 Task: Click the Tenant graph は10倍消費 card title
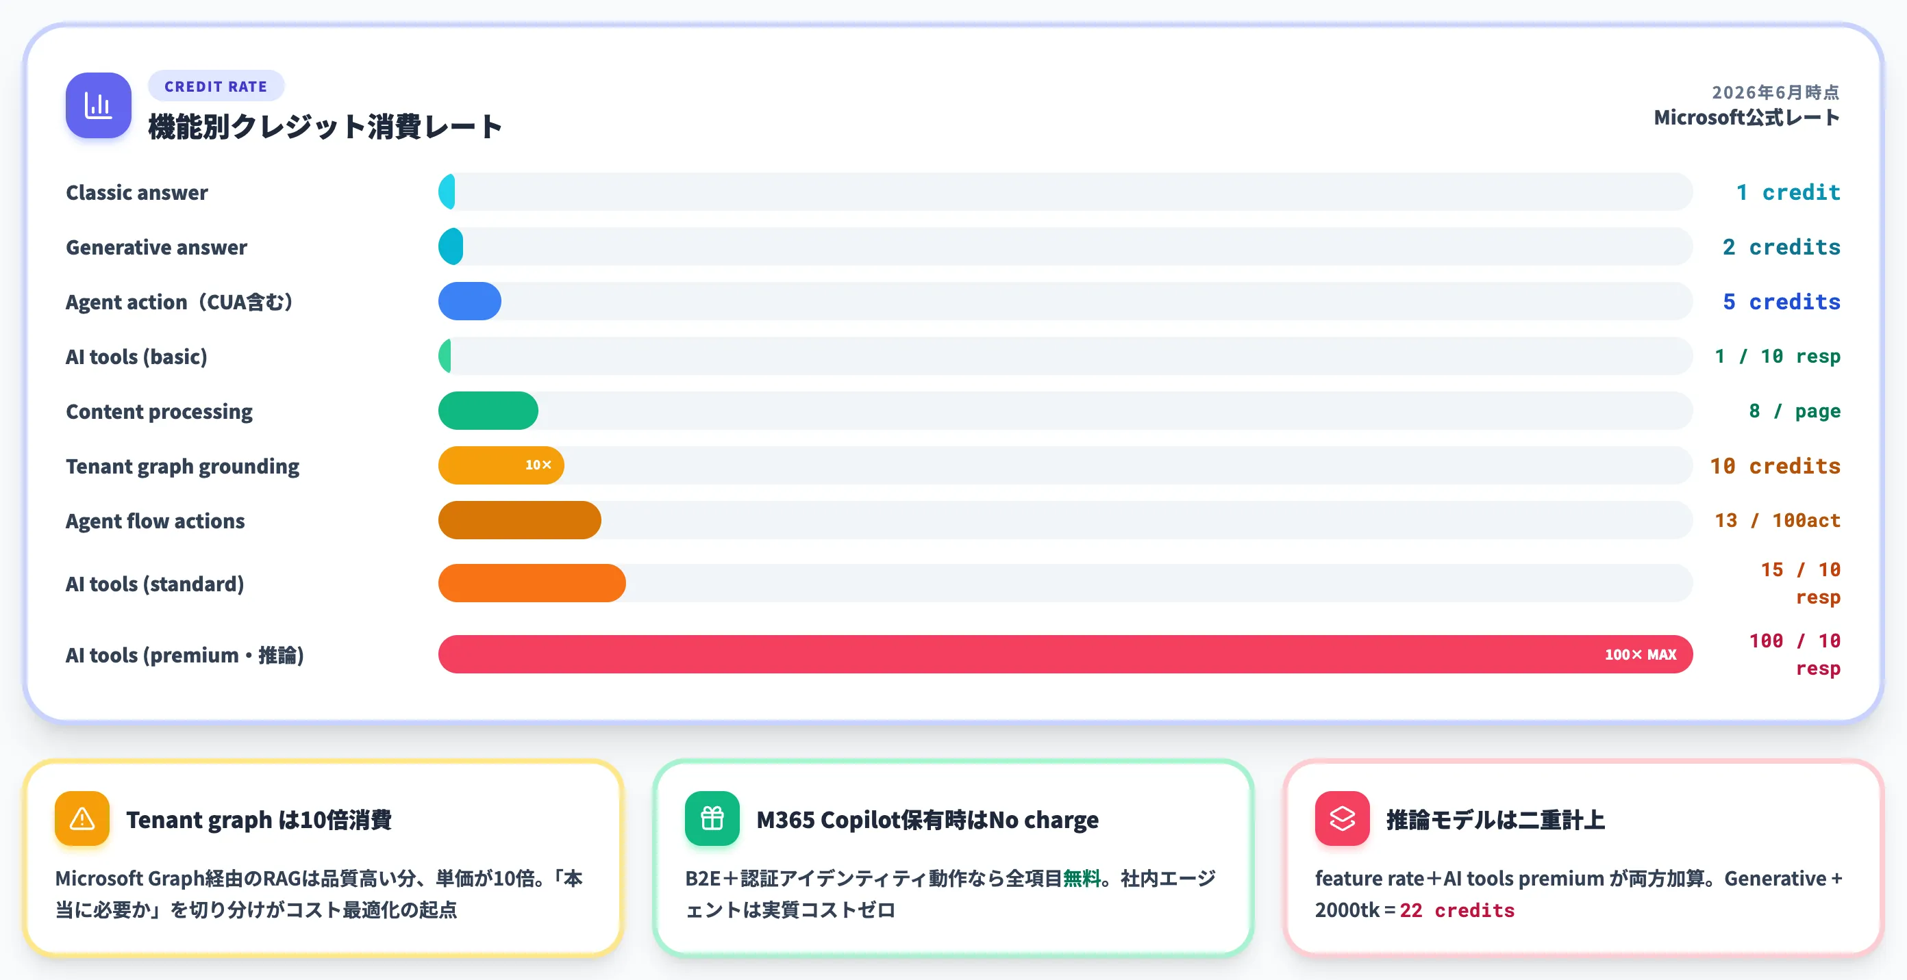[258, 819]
